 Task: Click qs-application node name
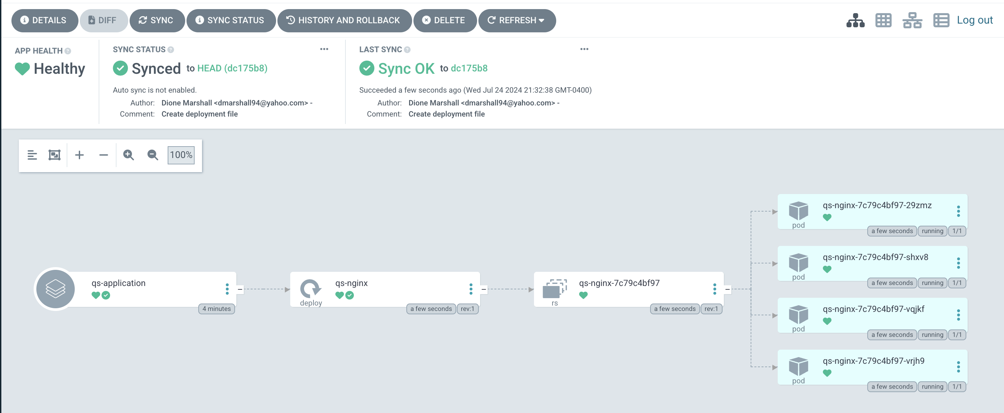pyautogui.click(x=119, y=283)
